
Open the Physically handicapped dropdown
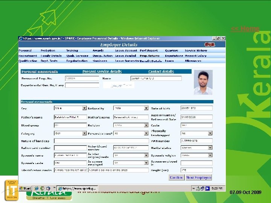click(210, 133)
